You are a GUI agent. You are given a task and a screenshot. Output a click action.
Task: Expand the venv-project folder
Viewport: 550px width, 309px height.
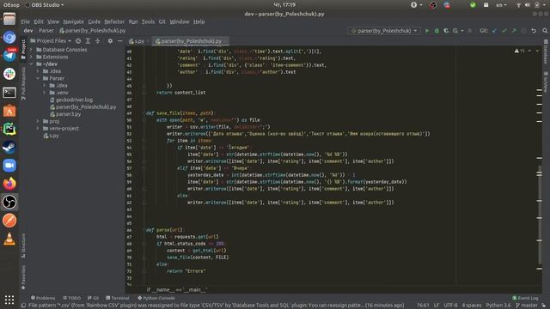coord(38,128)
